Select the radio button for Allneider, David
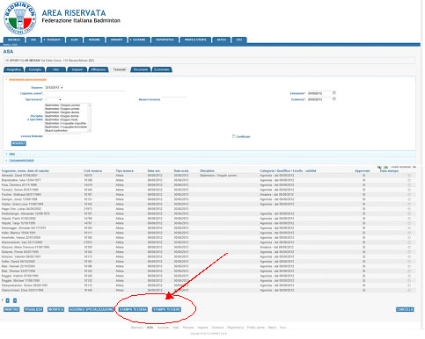This screenshot has width=425, height=339. 409,176
